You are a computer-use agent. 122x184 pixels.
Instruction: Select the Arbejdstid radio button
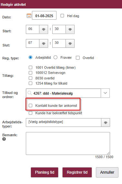point(30,57)
